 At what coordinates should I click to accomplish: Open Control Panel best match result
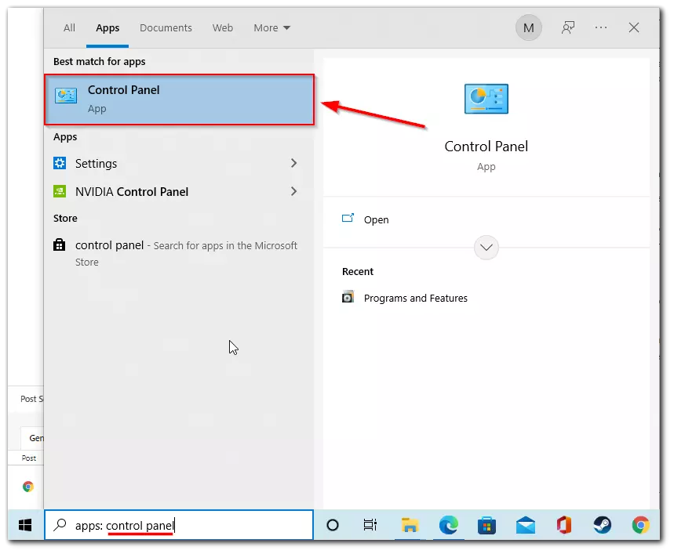179,100
